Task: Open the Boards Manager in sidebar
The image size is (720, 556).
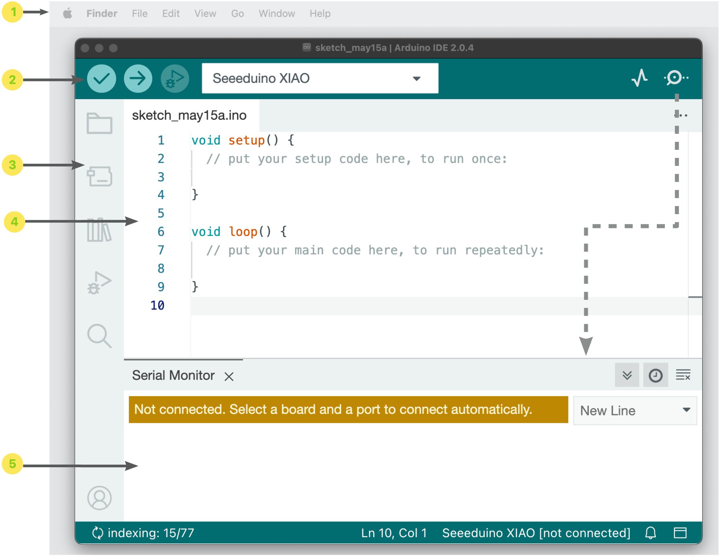Action: click(99, 176)
